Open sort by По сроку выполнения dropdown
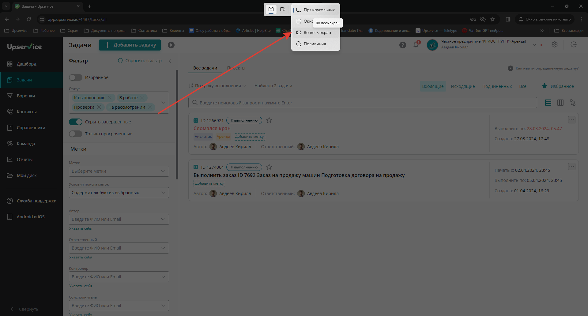Image resolution: width=588 pixels, height=316 pixels. [217, 86]
